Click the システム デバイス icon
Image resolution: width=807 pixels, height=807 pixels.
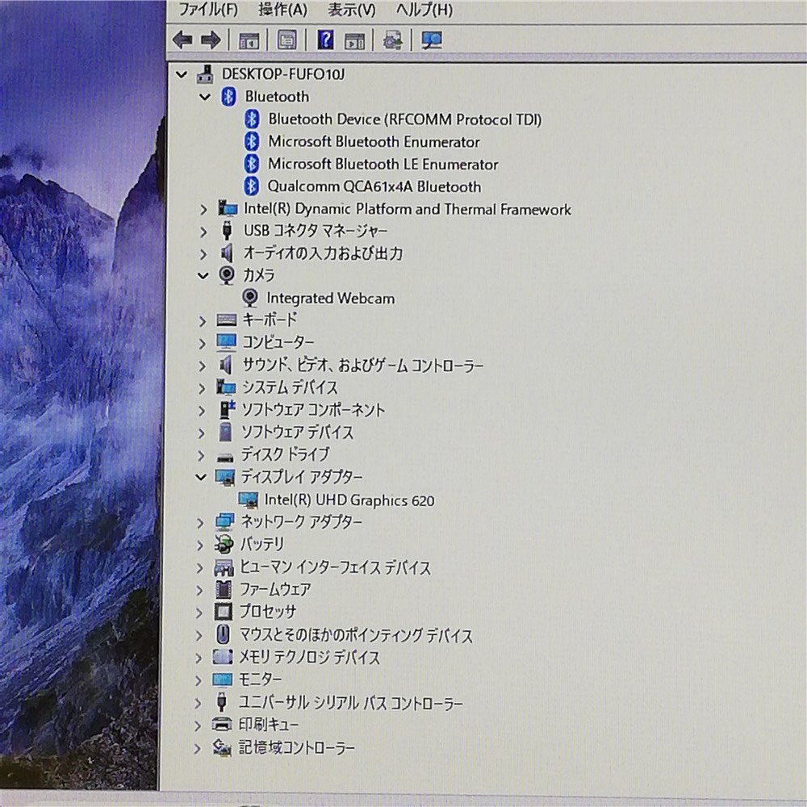pos(225,387)
